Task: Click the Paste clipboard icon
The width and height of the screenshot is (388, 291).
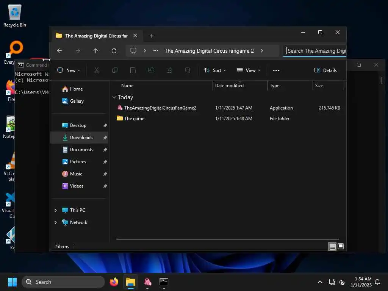Action: pyautogui.click(x=133, y=70)
